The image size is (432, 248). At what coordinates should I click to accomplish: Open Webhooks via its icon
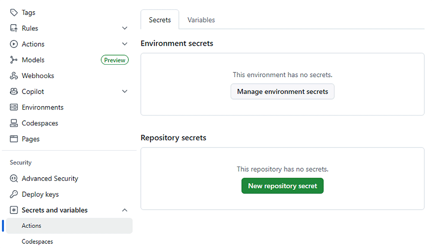click(14, 76)
